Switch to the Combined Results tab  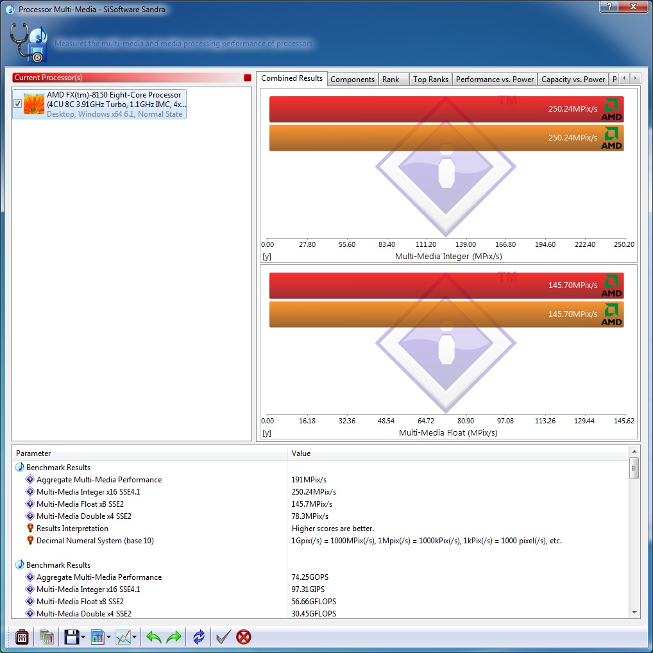coord(291,78)
